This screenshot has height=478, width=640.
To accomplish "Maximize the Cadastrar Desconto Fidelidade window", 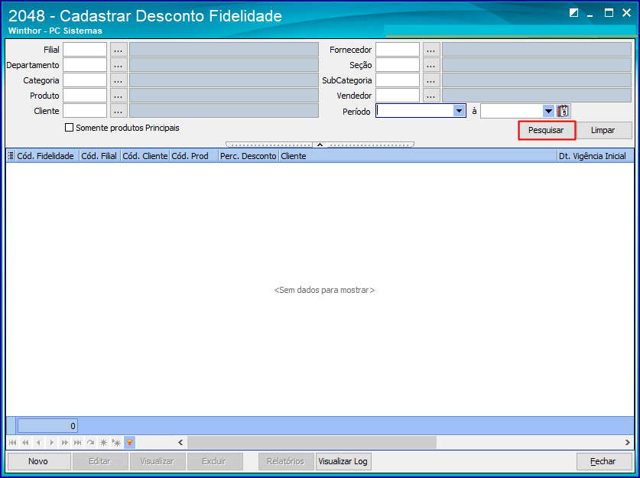I will pyautogui.click(x=609, y=13).
